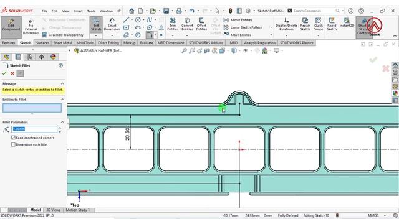Open the Edit menu
This screenshot has height=224, width=399.
(54, 11)
